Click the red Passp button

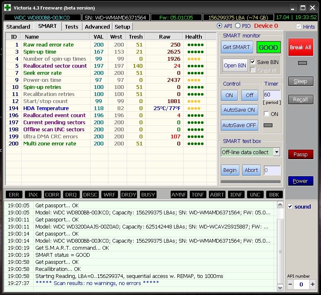[x=301, y=154]
